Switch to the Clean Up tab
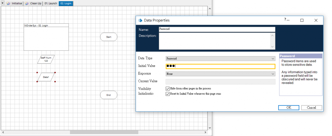 point(33,3)
